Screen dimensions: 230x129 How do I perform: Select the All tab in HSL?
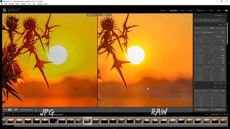(x=223, y=91)
